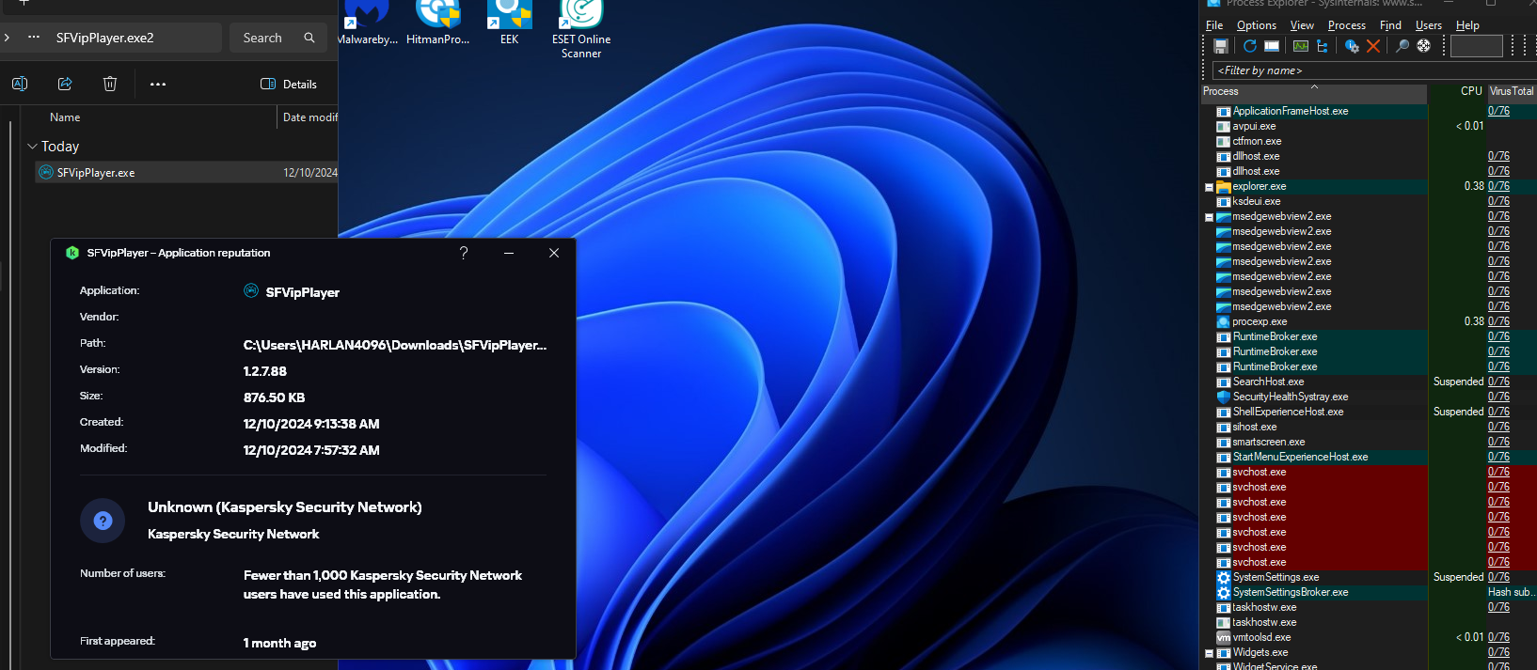Open the ESET Online Scanner desktop shortcut
The height and width of the screenshot is (670, 1537).
(x=581, y=28)
